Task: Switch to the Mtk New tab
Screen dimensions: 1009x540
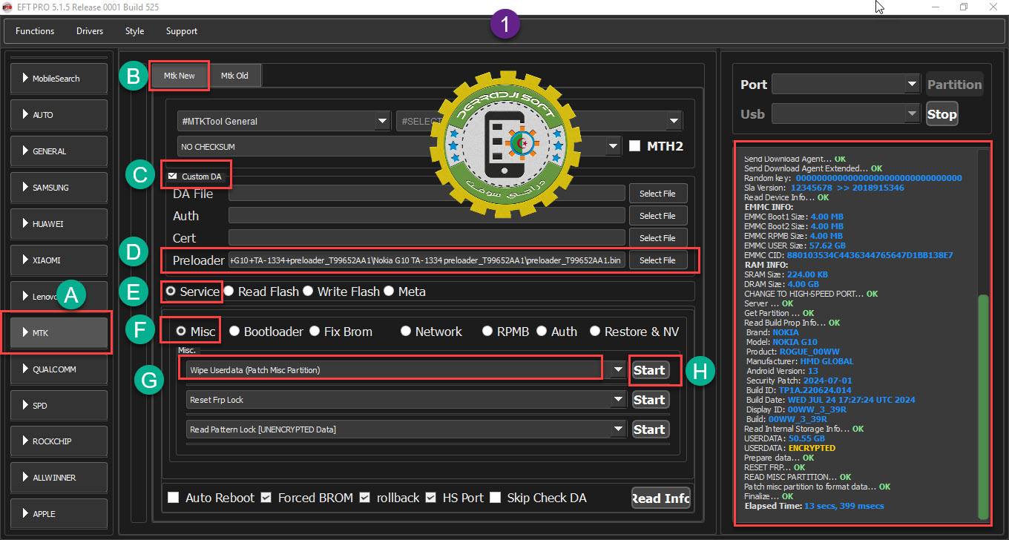Action: click(180, 76)
